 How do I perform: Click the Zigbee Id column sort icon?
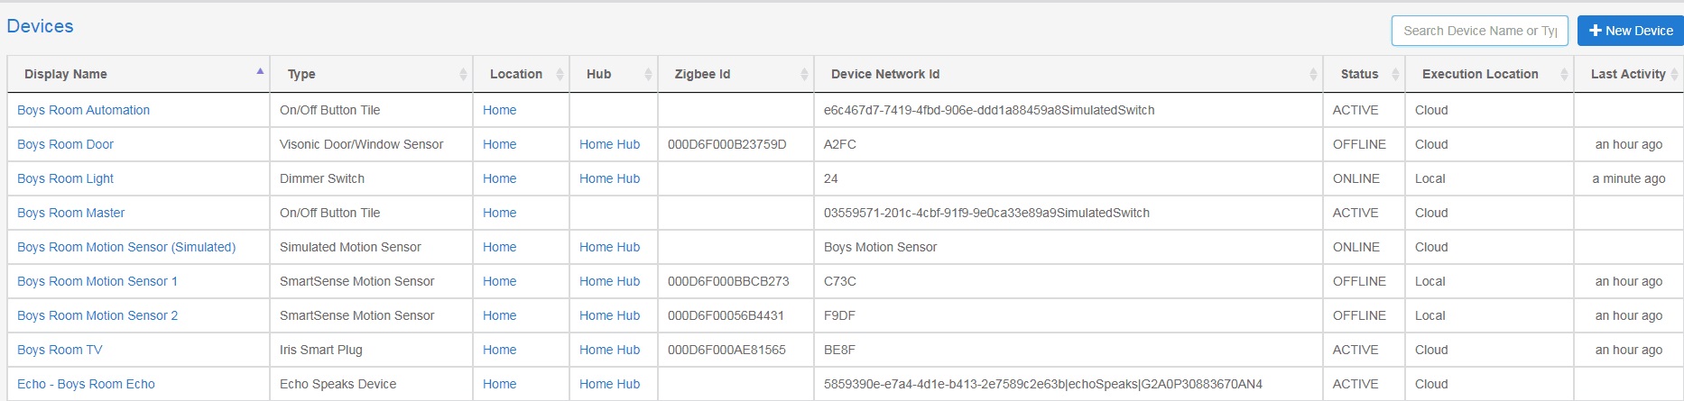804,74
